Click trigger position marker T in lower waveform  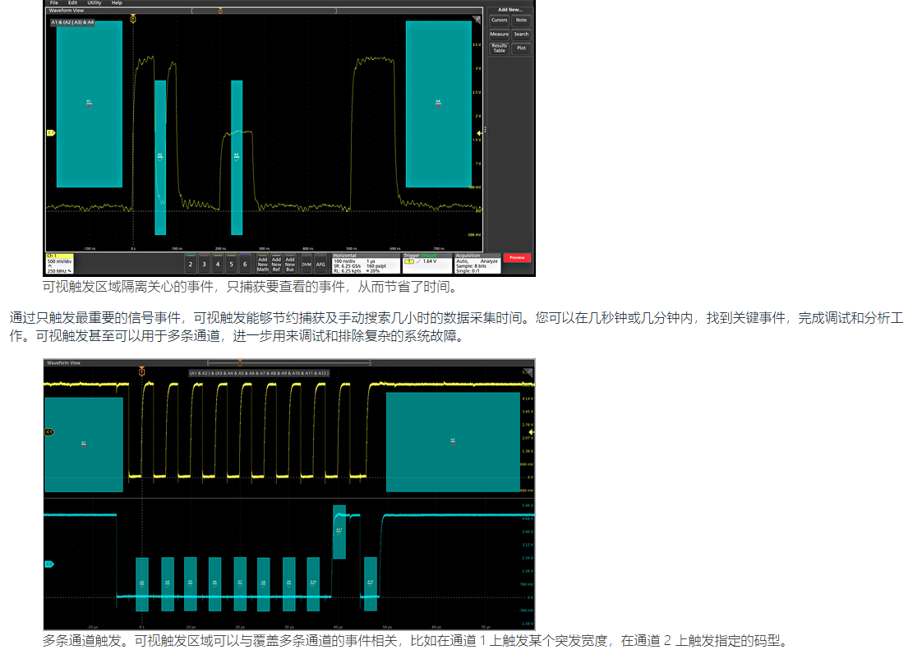[x=142, y=373]
